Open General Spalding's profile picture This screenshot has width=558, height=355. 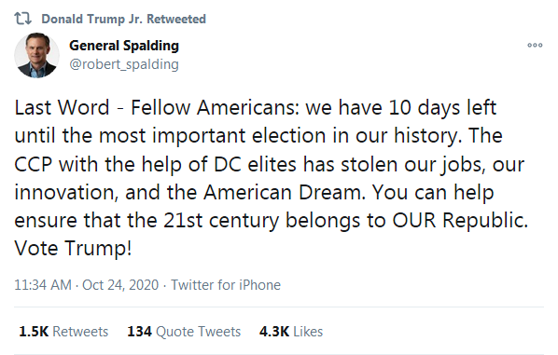(x=36, y=55)
